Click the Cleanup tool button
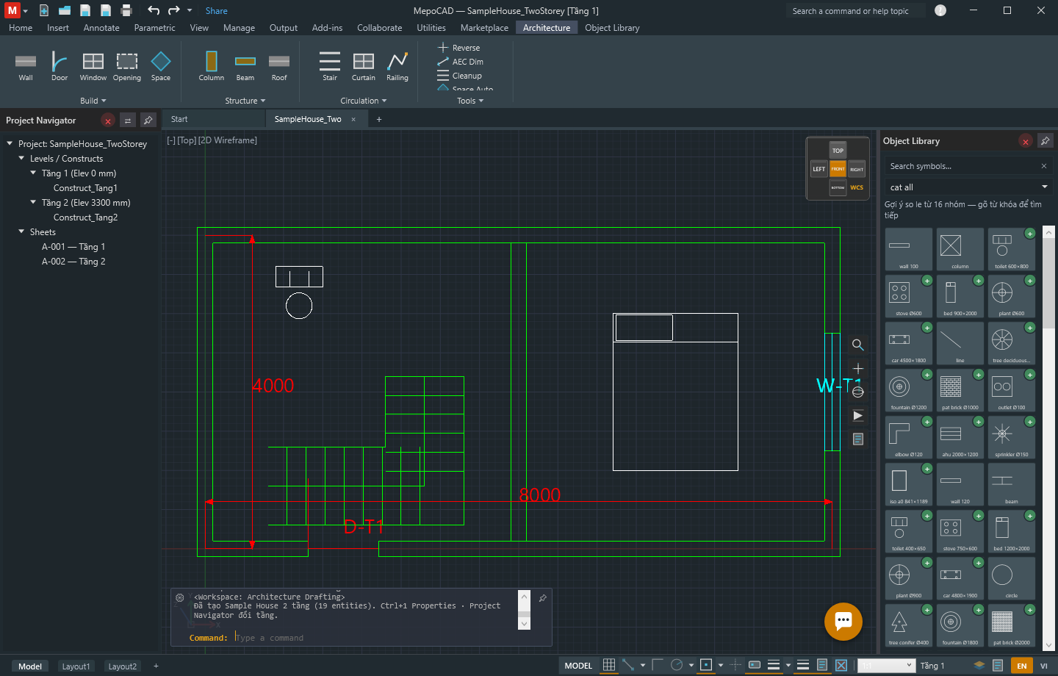 pos(460,76)
